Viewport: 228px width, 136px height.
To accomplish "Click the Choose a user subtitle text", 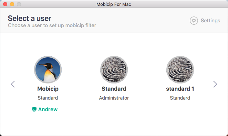I will tap(52, 25).
